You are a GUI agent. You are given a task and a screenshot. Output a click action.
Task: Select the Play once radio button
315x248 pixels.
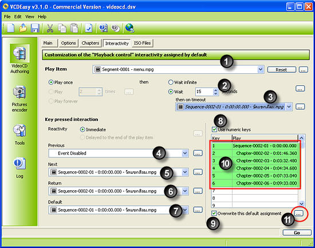point(51,82)
